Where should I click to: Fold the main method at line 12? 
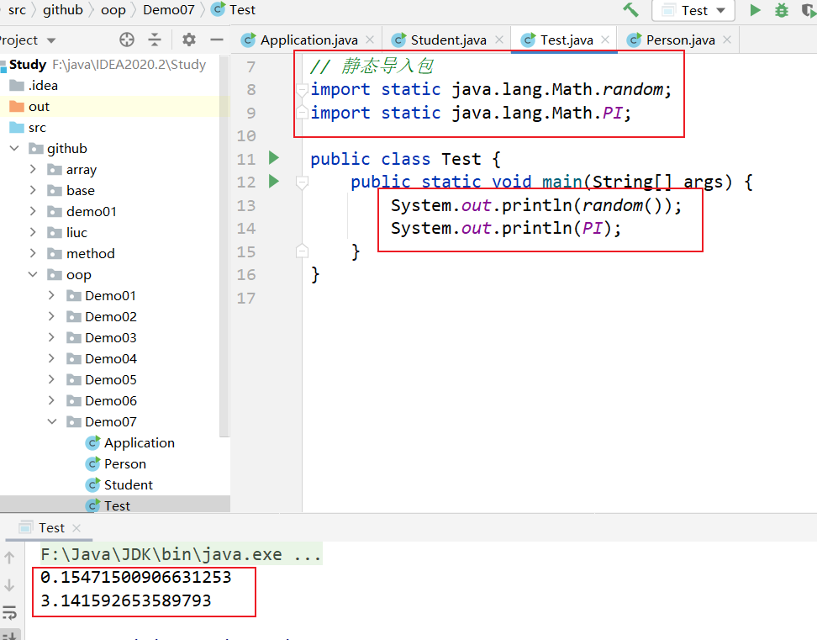click(302, 182)
